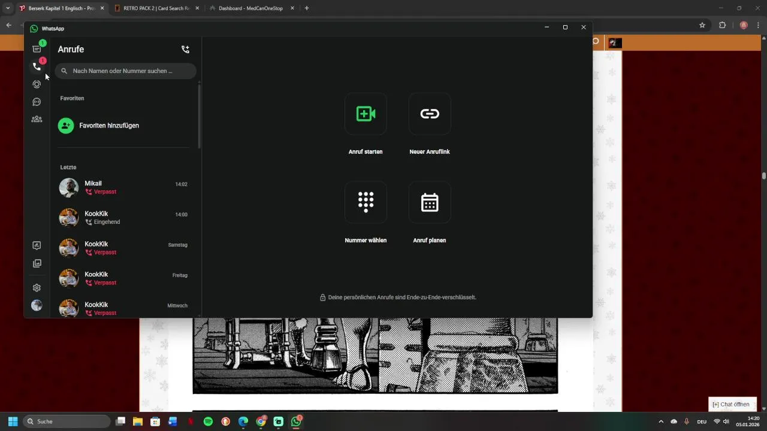Open Chrome profile avatar
Viewport: 767px width, 431px height.
pos(744,25)
